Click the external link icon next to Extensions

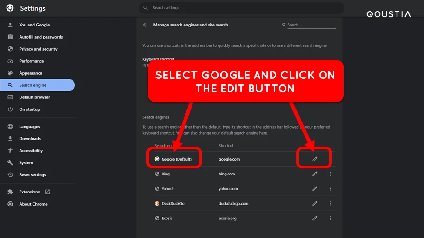[x=47, y=192]
